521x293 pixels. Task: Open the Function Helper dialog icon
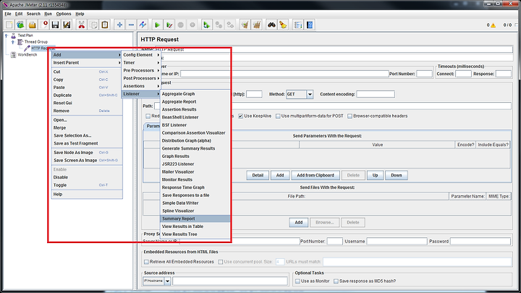[297, 25]
